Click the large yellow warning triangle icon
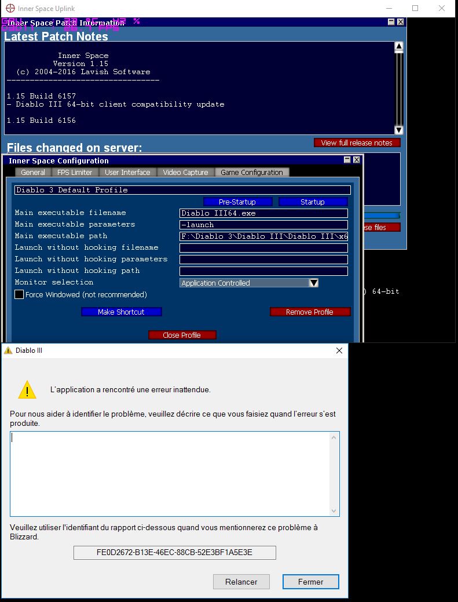The image size is (458, 602). pyautogui.click(x=27, y=390)
